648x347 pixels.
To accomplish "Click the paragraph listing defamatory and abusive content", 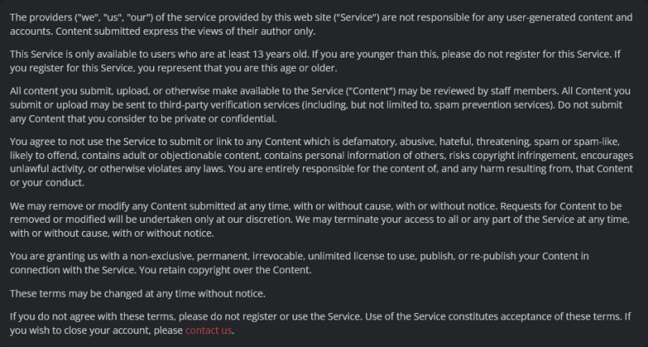I will coord(322,162).
